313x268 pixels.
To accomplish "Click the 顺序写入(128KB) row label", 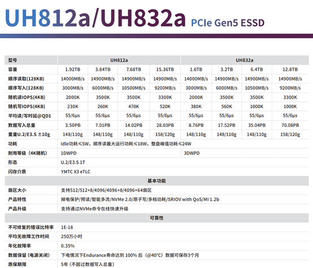I will [26, 88].
